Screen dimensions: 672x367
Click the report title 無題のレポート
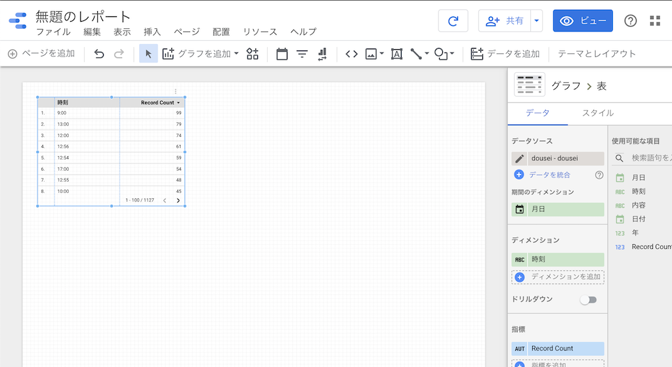(83, 16)
